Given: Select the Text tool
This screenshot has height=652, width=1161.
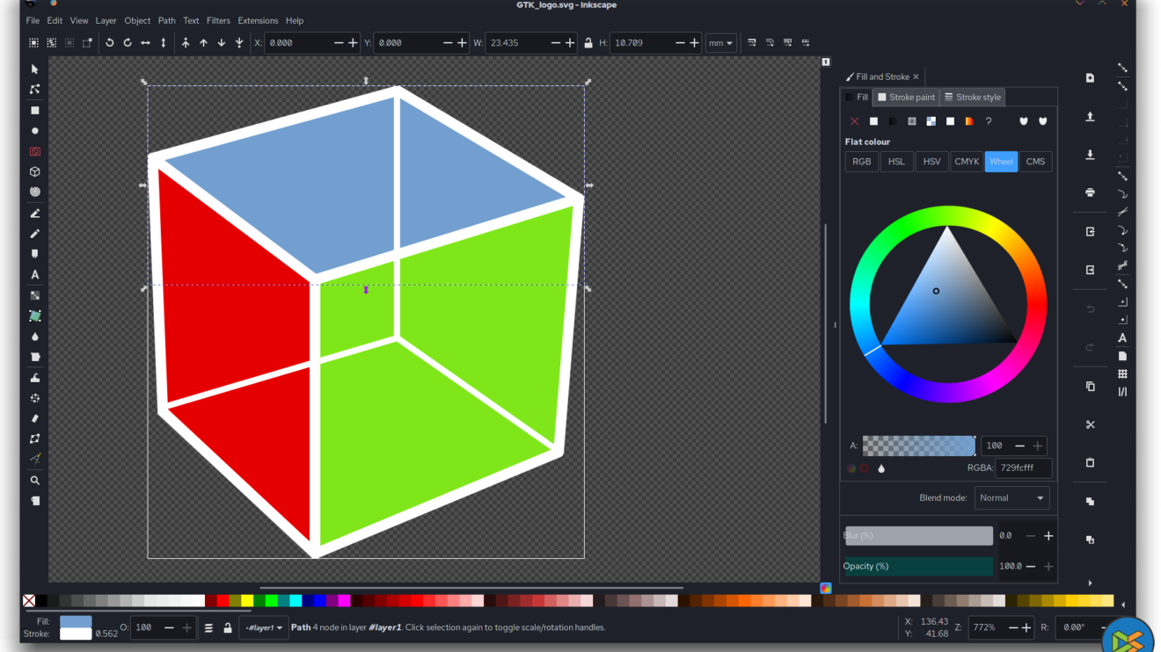Looking at the screenshot, I should [x=35, y=275].
